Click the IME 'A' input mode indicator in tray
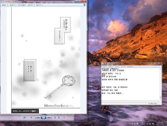The image size is (167, 126). pyautogui.click(x=135, y=124)
